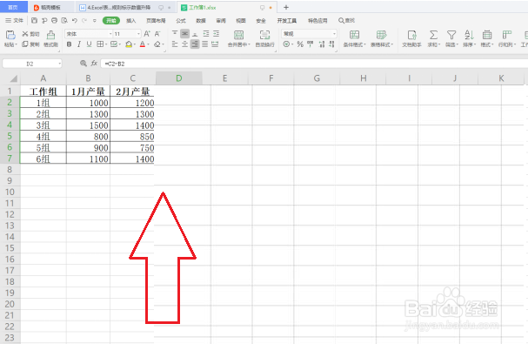Open the Document Assistant (文档助手)

coord(411,38)
